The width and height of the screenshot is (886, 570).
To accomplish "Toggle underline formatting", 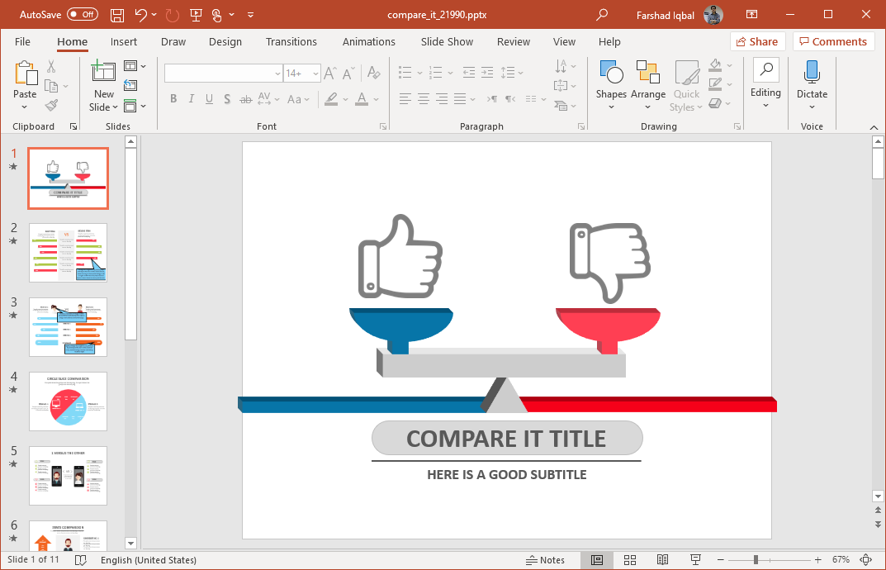I will tap(208, 98).
